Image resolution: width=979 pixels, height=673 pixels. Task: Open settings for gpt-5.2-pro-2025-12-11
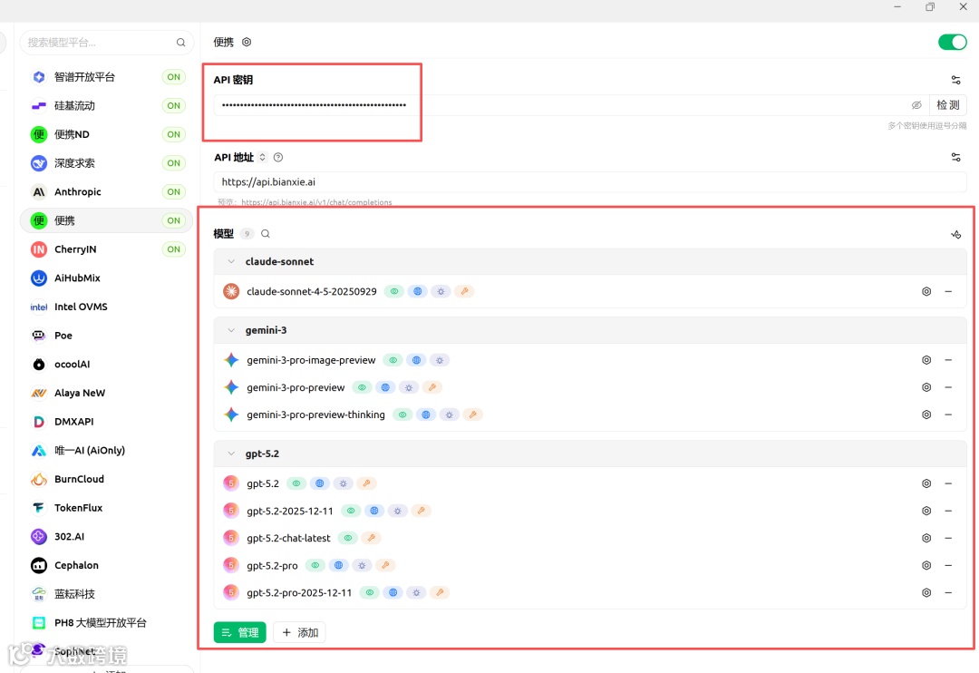(926, 592)
